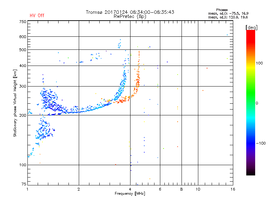Click the 'Phases' statistics heading
Viewport: 274px width, 206px height.
(222, 10)
